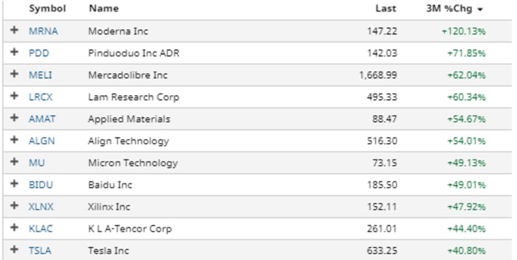Click the plus icon beside KLAC
The width and height of the screenshot is (517, 260).
(15, 228)
